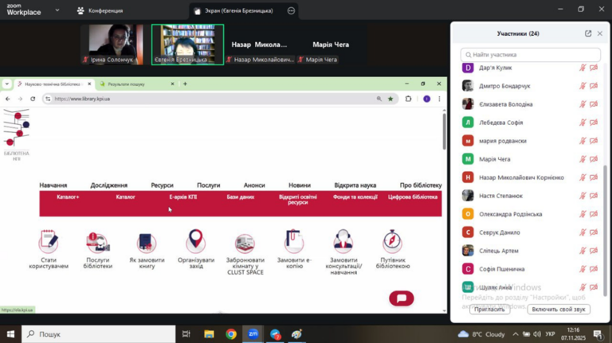The height and width of the screenshot is (343, 612).
Task: Click the 'Найти участника' search field
Action: point(530,55)
